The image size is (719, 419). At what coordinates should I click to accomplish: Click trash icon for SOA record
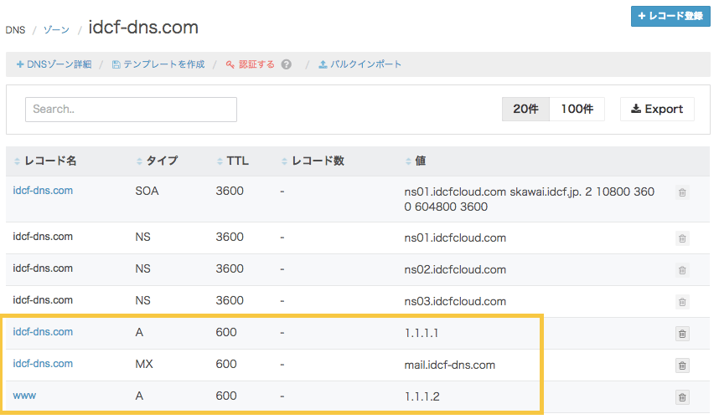pos(682,192)
